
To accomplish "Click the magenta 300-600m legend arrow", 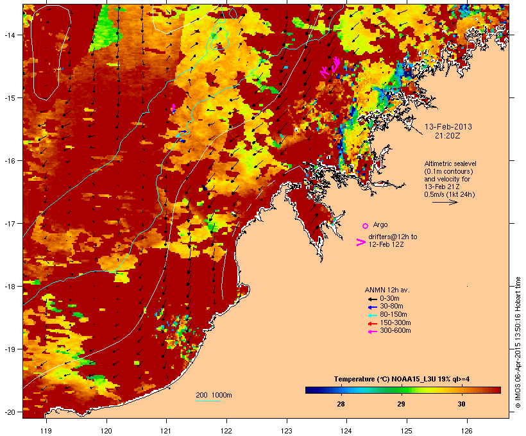I will pyautogui.click(x=372, y=331).
